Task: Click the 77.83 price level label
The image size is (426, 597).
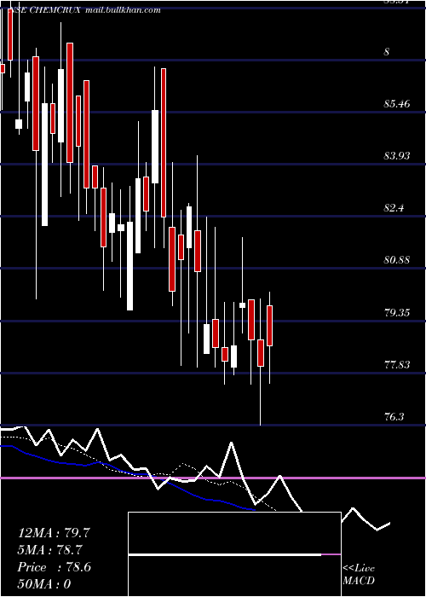Action: coord(397,365)
